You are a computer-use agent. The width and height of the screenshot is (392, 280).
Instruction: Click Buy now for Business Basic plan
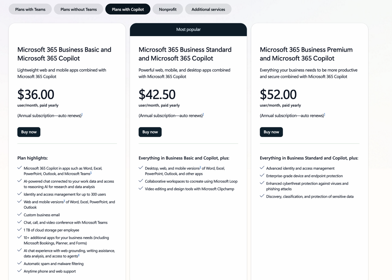point(29,132)
